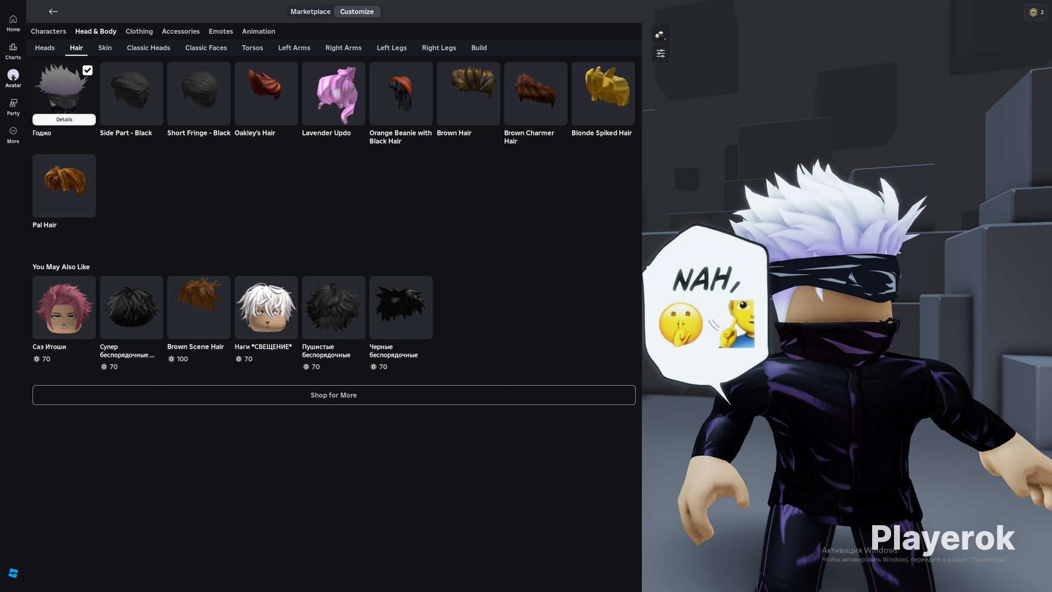The height and width of the screenshot is (592, 1052).
Task: Open recommended Черные беспорядочные hair thumbnail
Action: click(x=401, y=307)
